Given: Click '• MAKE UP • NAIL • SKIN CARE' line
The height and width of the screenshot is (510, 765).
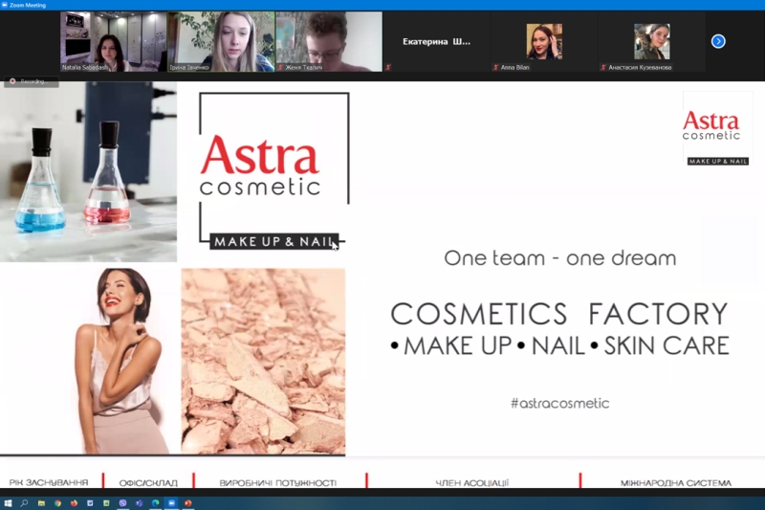Looking at the screenshot, I should tap(559, 346).
